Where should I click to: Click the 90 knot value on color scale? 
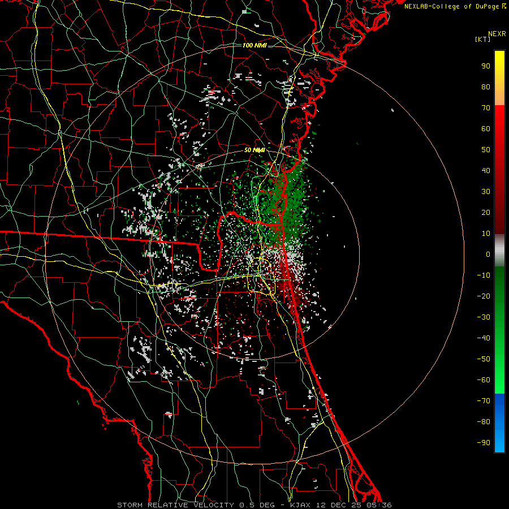(486, 66)
